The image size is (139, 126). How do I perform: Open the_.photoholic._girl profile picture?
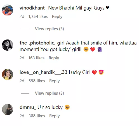point(8,45)
